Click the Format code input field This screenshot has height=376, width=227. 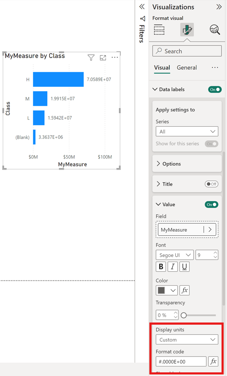[x=181, y=361]
